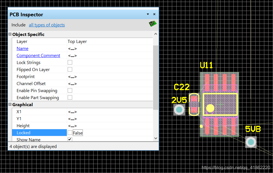This screenshot has width=273, height=173.
Task: Click the '4 object(s) are displayed' status text
Action: tap(33, 147)
